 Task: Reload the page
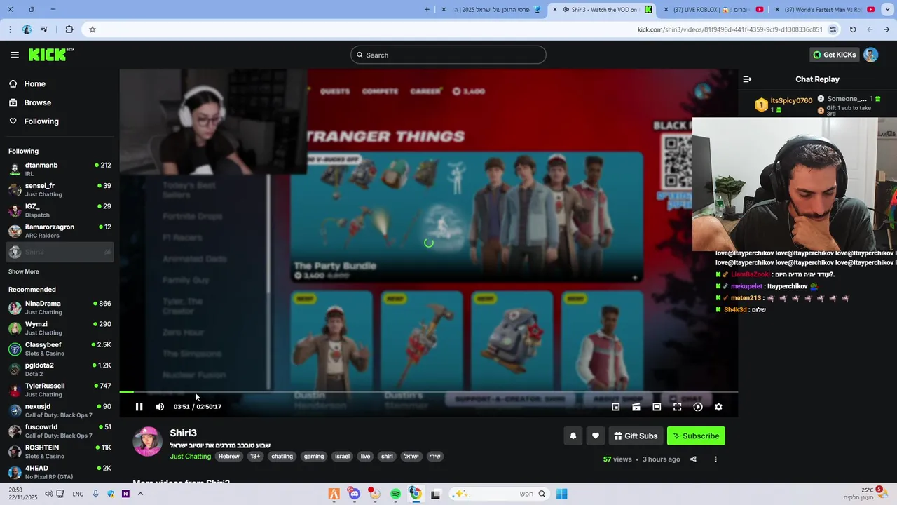(x=852, y=29)
